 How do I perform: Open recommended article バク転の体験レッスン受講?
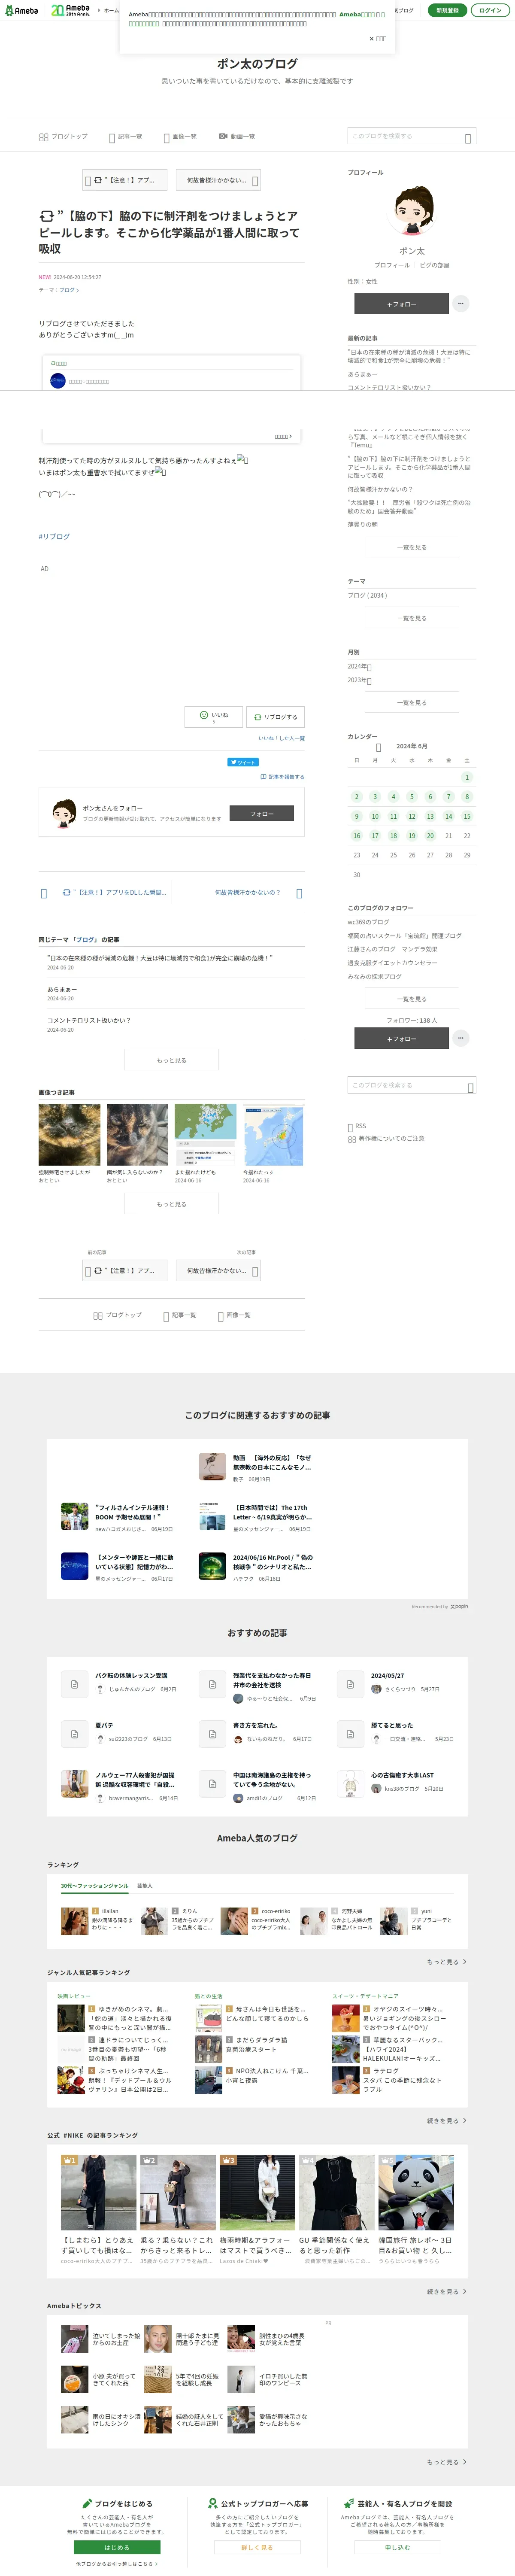pos(118,1684)
